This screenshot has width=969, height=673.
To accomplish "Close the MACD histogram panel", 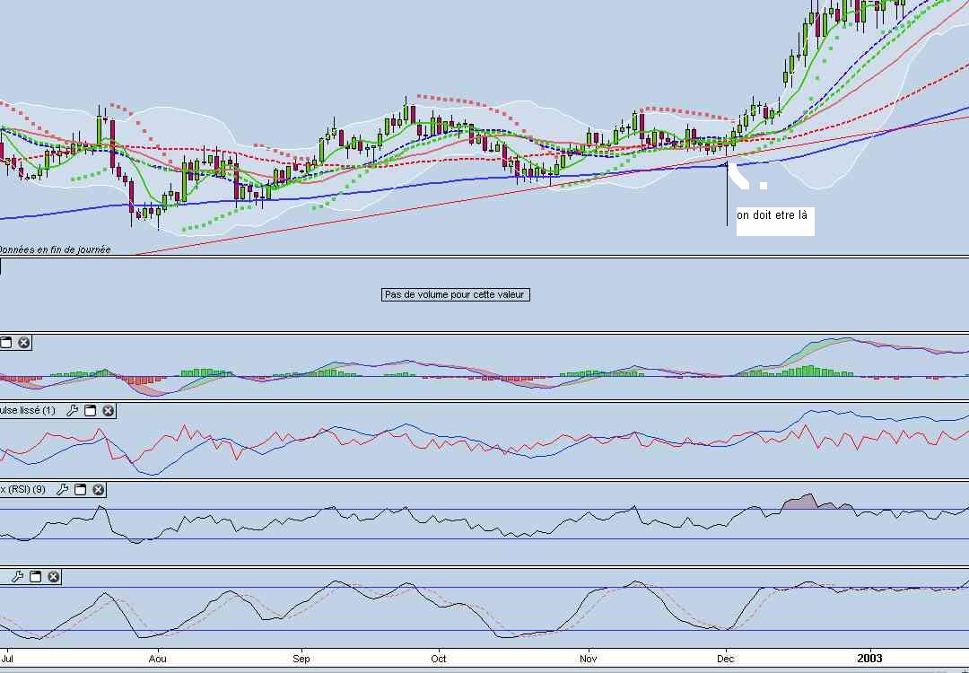I will pyautogui.click(x=24, y=342).
